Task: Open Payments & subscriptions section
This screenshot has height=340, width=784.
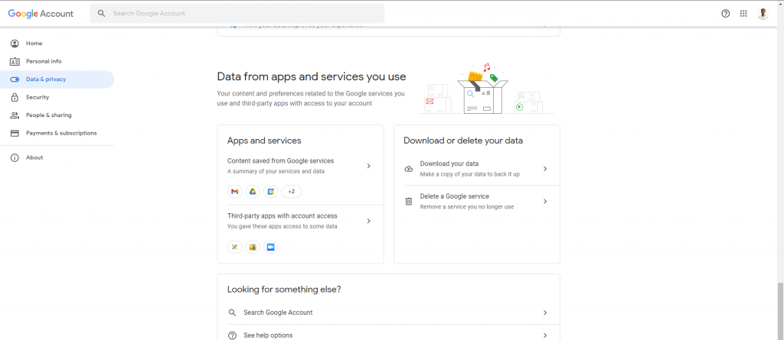Action: click(57, 133)
